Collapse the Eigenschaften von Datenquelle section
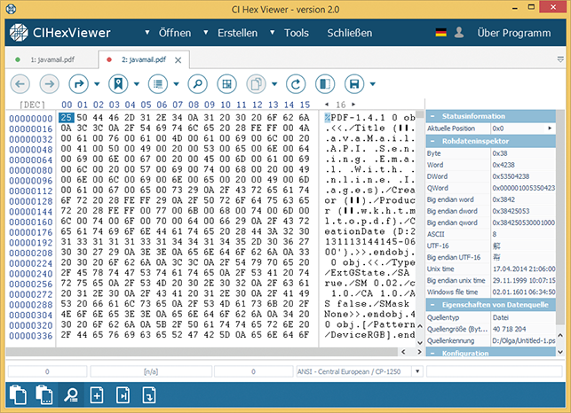 [432, 305]
